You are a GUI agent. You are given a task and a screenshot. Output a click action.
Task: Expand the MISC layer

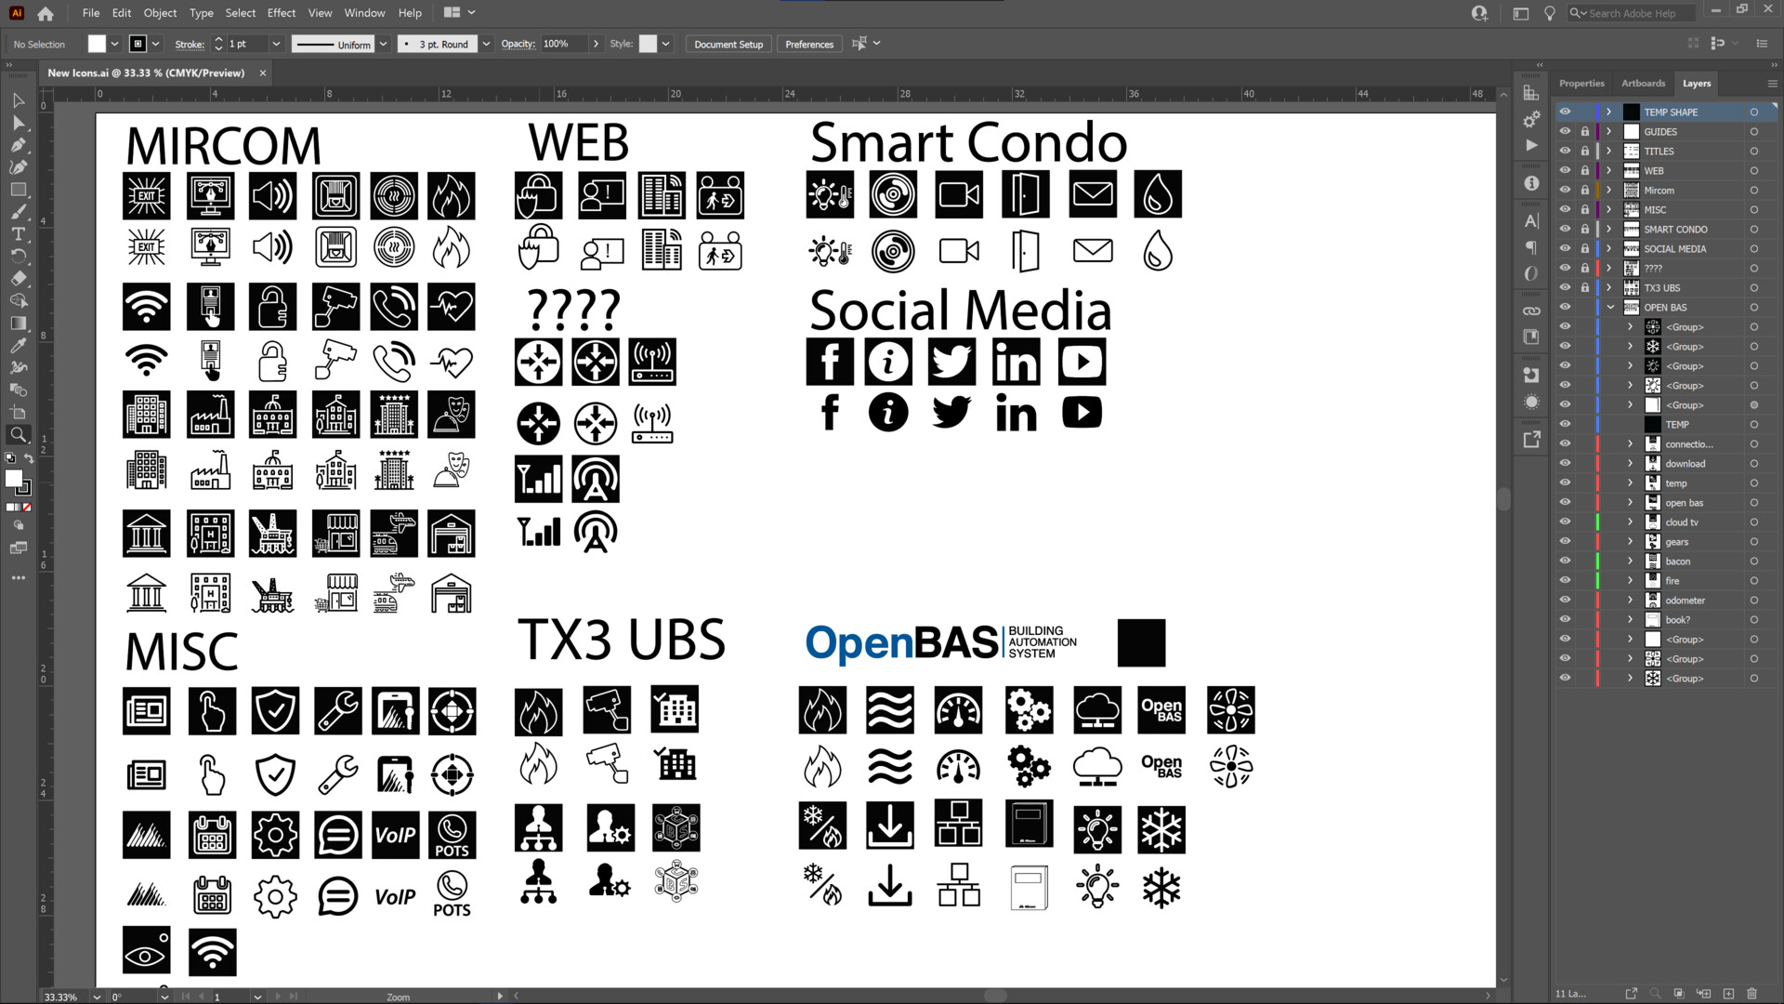tap(1609, 209)
